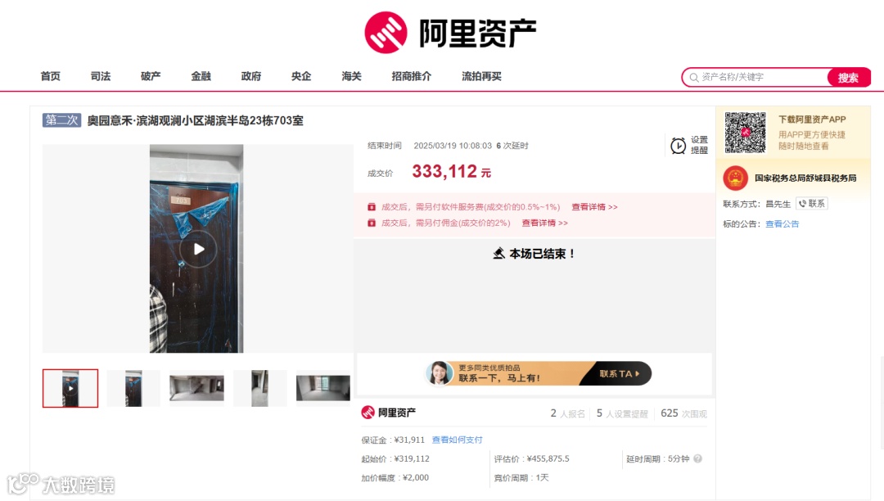Select the first video thumbnail

click(x=70, y=388)
